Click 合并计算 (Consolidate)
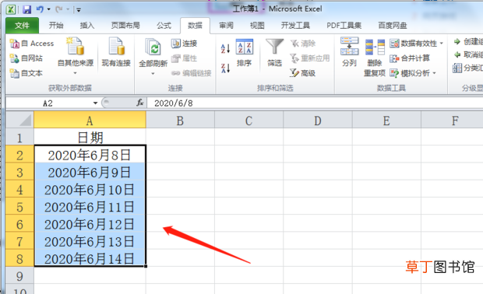This screenshot has width=483, height=294. [410, 58]
